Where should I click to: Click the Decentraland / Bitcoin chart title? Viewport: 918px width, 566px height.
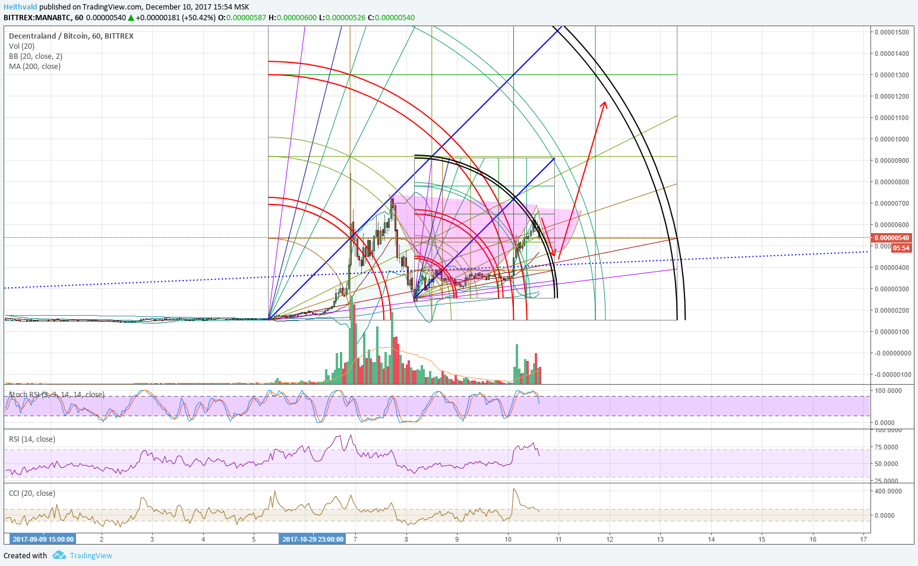click(x=71, y=36)
